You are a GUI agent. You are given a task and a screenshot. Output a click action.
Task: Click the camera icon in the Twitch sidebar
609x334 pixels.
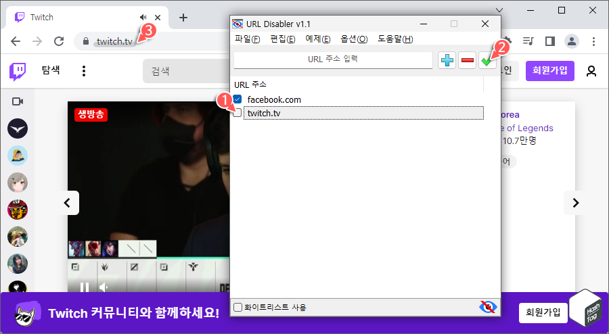(x=18, y=101)
